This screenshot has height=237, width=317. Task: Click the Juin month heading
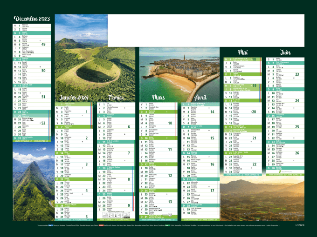coord(286,52)
